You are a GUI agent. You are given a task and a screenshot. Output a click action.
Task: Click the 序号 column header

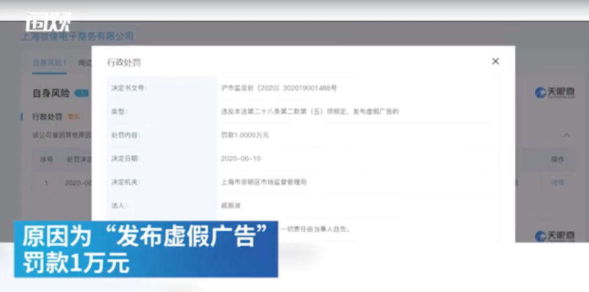pos(46,159)
